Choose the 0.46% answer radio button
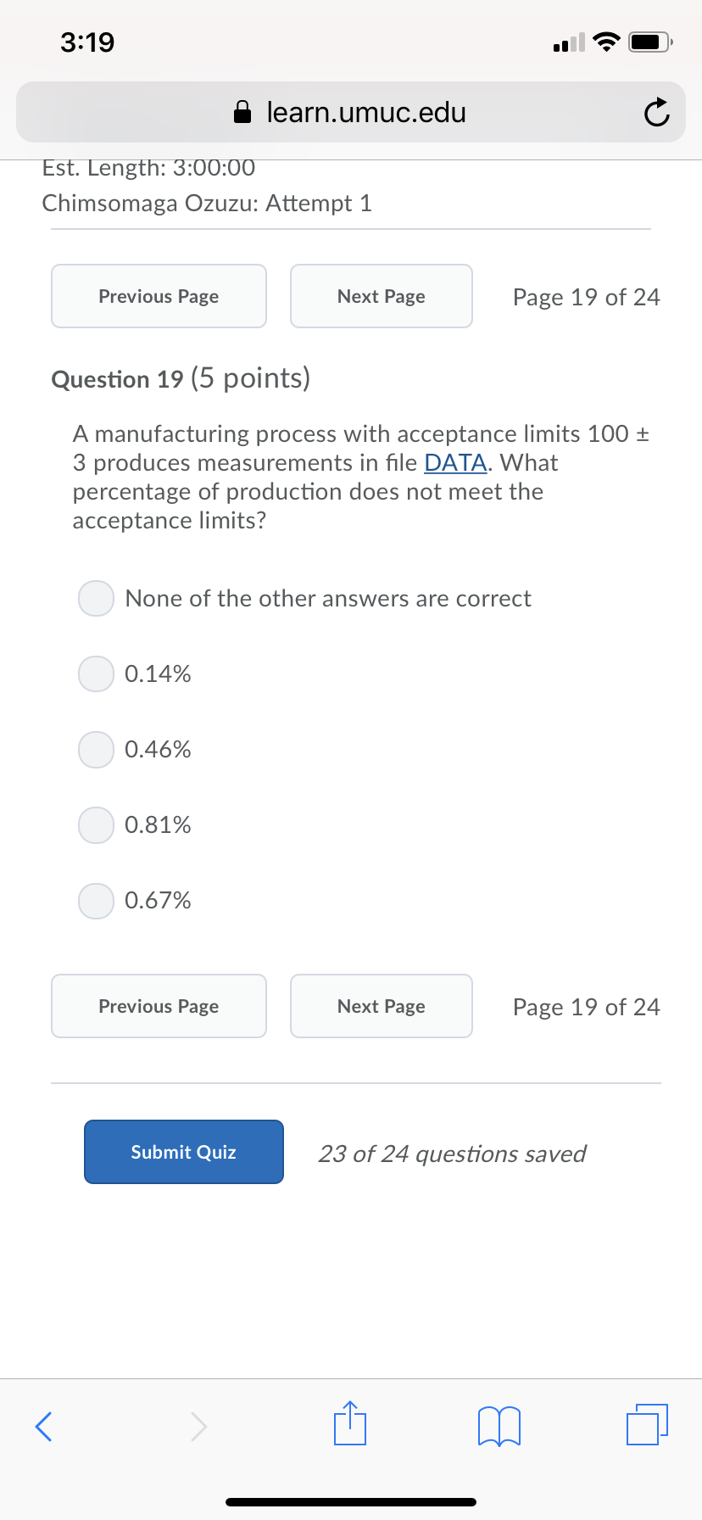This screenshot has width=702, height=1520. pyautogui.click(x=97, y=749)
